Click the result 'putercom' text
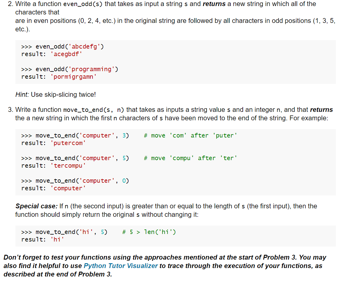 (x=68, y=143)
